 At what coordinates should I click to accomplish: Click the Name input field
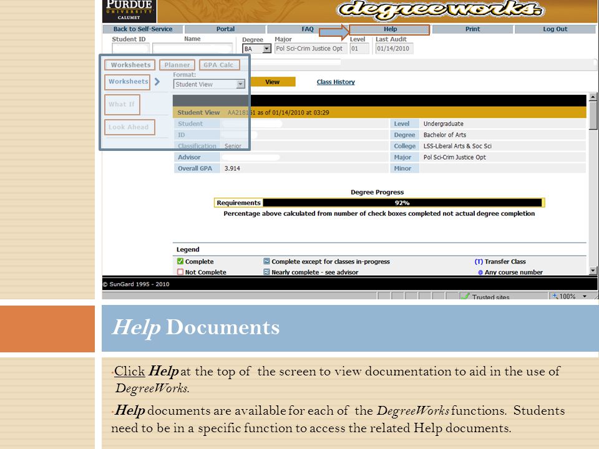[192, 49]
